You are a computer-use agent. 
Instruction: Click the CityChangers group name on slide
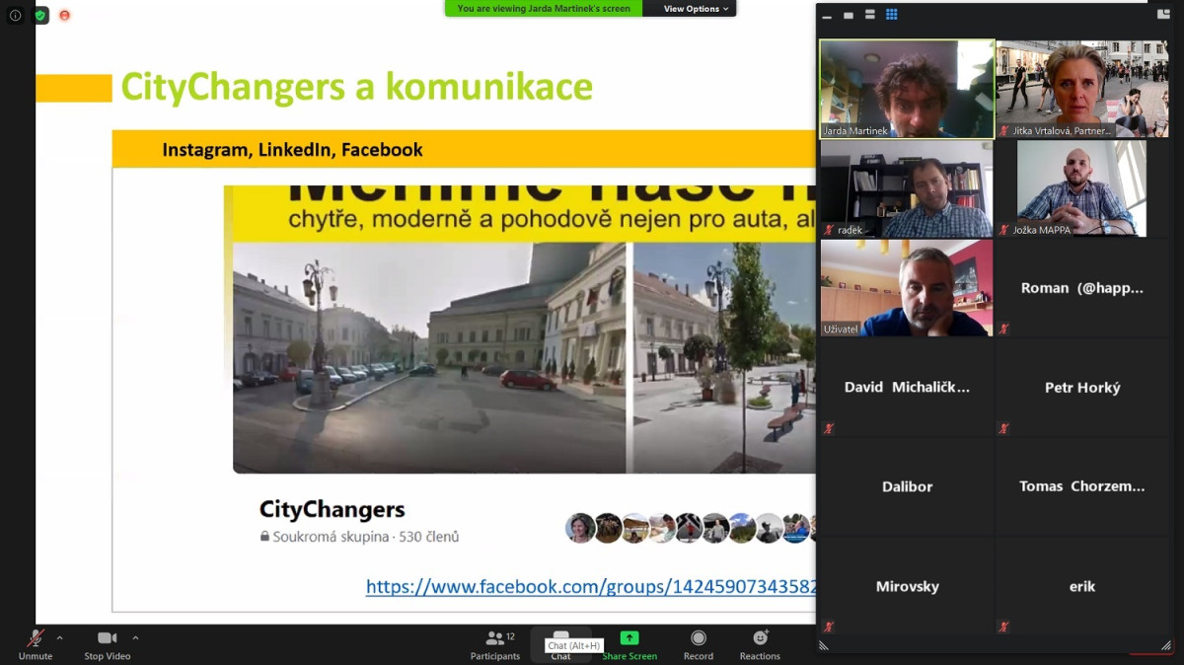(333, 509)
